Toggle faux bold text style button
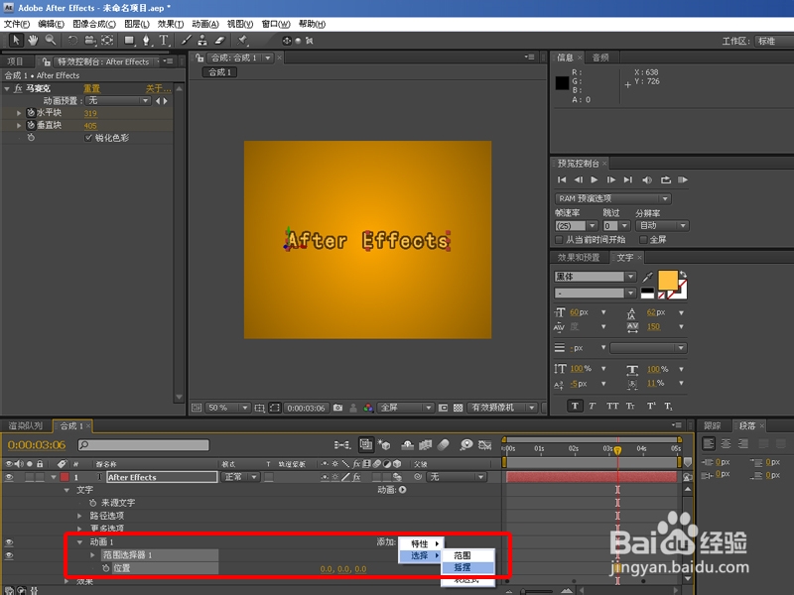Viewport: 794px width, 595px height. [x=575, y=406]
